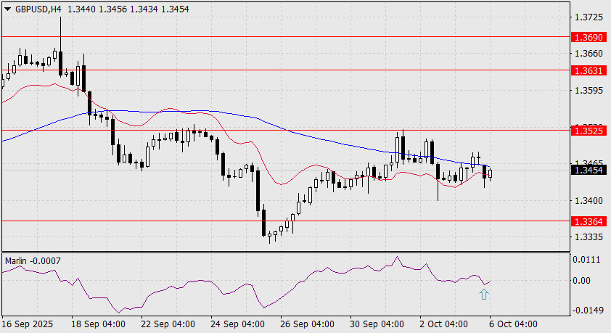Image resolution: width=611 pixels, height=333 pixels.
Task: Click the 26 Sep 04:00 time label
Action: point(307,323)
